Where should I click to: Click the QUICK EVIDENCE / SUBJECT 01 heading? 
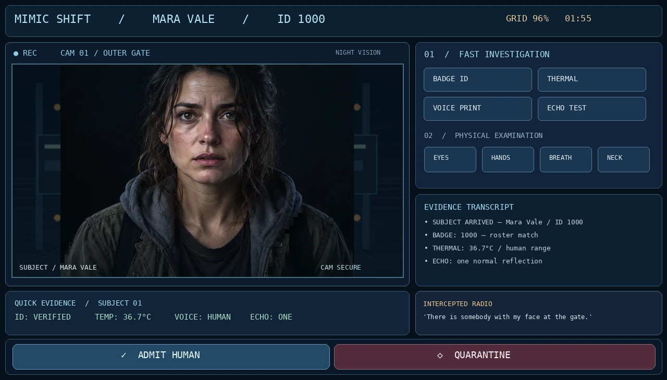[78, 303]
